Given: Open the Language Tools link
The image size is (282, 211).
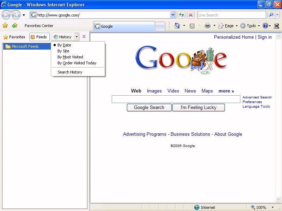Looking at the screenshot, I should (x=256, y=107).
